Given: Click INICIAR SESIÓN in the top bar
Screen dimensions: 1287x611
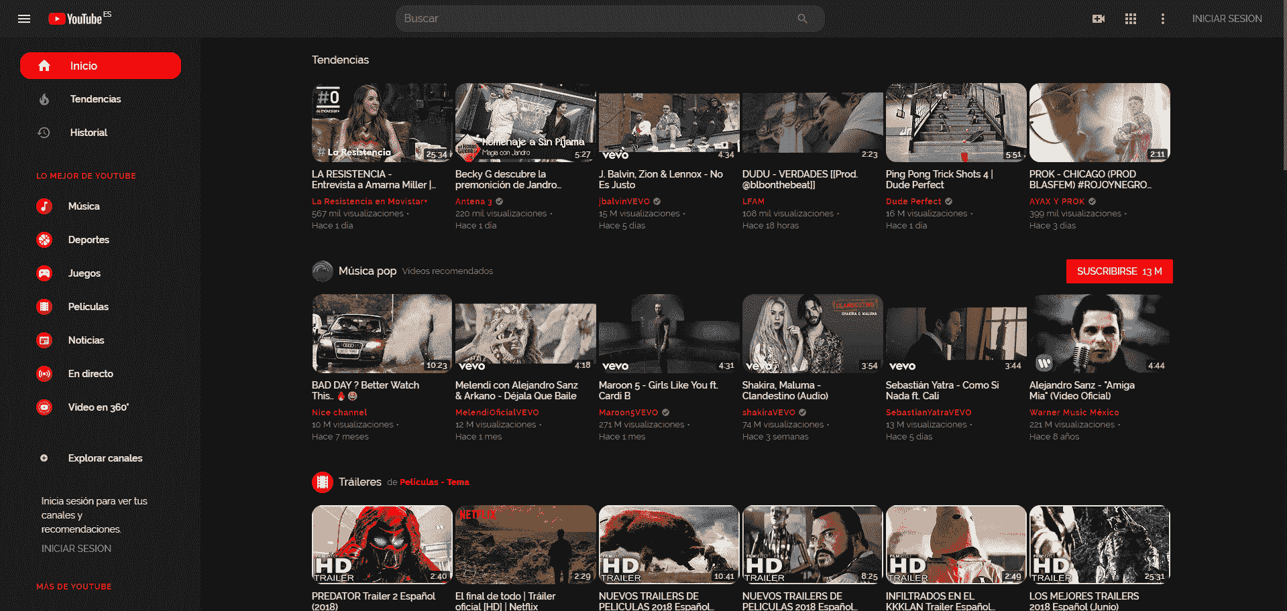Looking at the screenshot, I should click(1227, 19).
